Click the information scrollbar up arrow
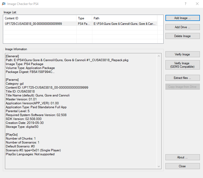The image size is (203, 178). click(x=159, y=56)
